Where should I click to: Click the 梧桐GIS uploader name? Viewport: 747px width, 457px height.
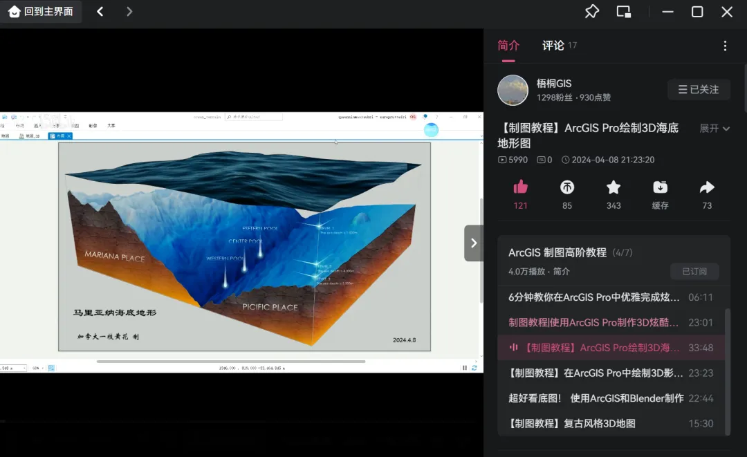[553, 83]
